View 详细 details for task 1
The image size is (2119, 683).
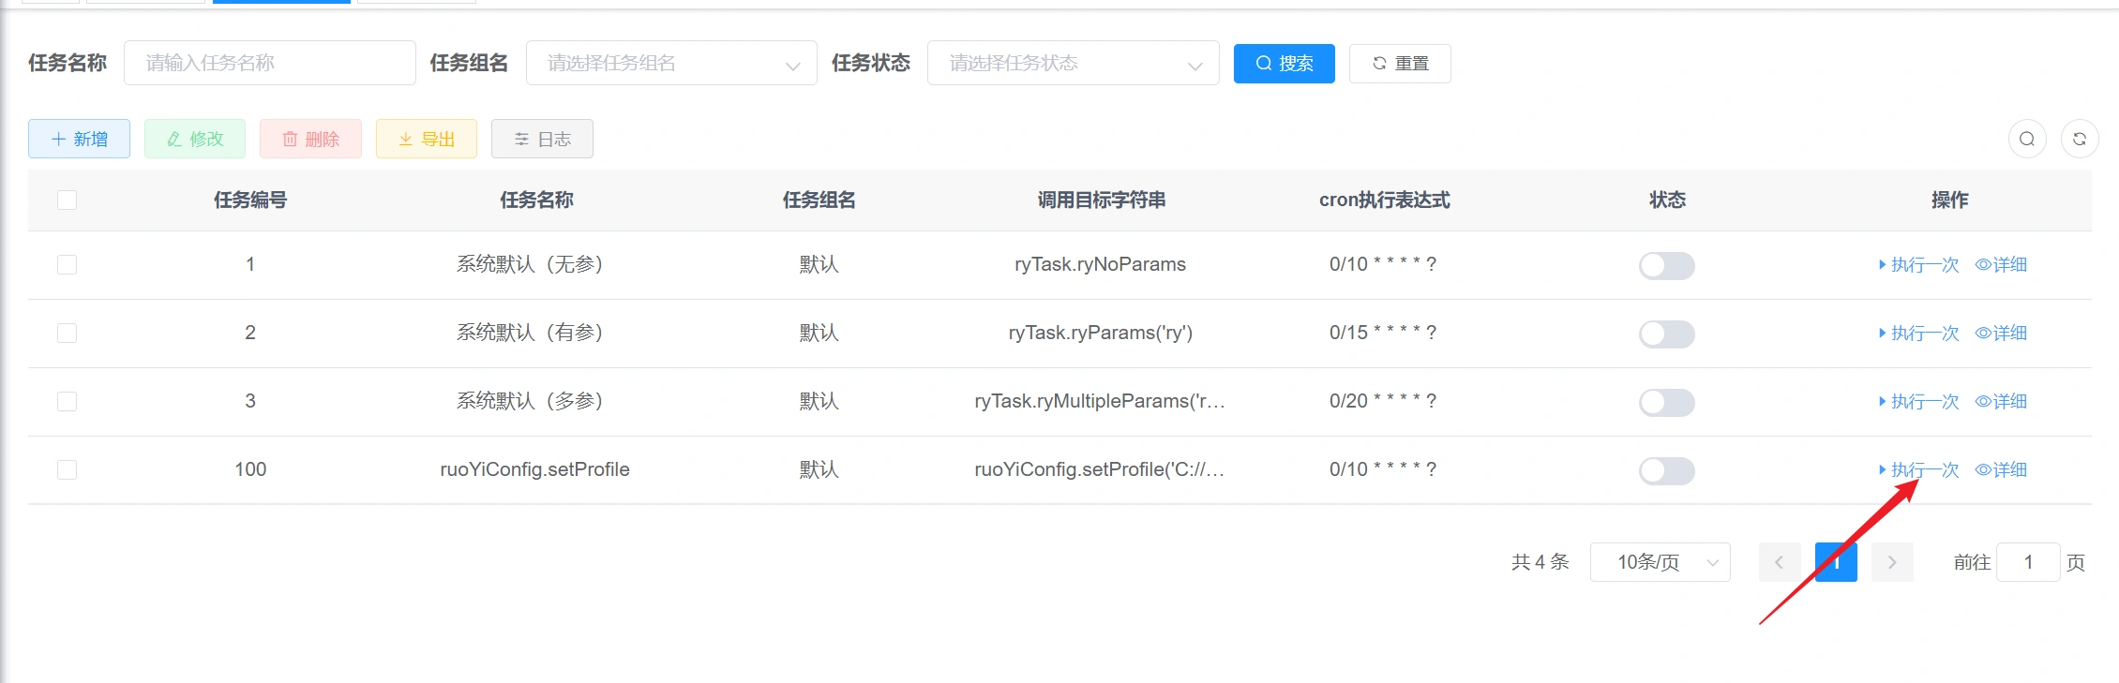pyautogui.click(x=2001, y=265)
